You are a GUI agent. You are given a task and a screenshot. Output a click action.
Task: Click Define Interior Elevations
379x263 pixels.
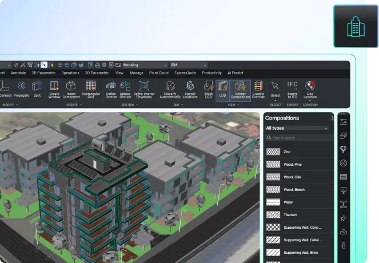(144, 89)
